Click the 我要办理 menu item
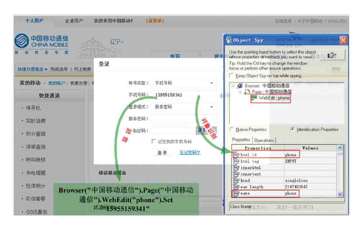The height and width of the screenshot is (235, 360). point(79,83)
